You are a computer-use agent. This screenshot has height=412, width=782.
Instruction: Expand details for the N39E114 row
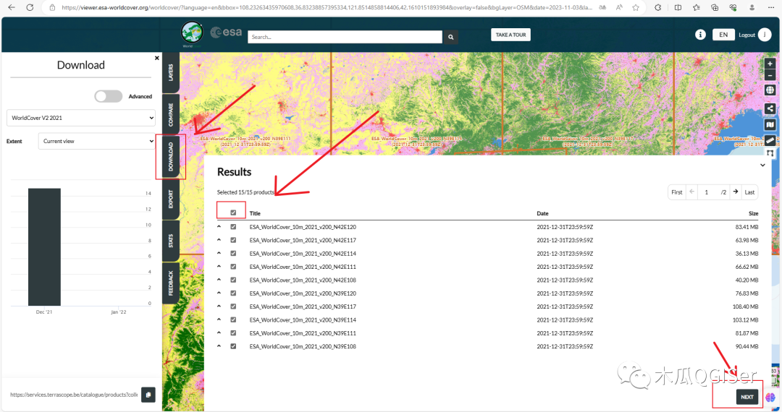219,319
